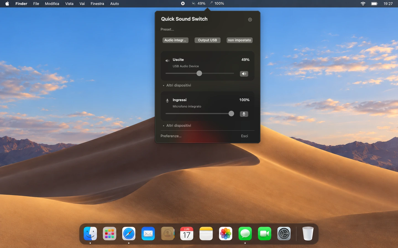
Task: Click Esci to quit Quick Sound Switch
Action: pos(245,136)
